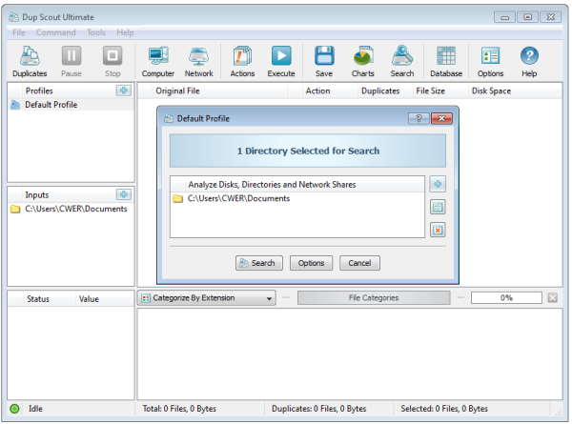Click the 0% progress bar
The width and height of the screenshot is (572, 424).
(506, 298)
